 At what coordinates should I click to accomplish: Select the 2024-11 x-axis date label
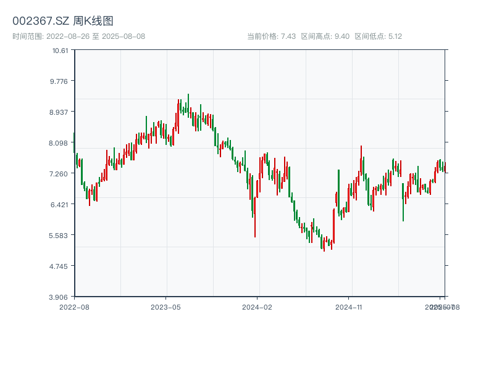click(348, 306)
